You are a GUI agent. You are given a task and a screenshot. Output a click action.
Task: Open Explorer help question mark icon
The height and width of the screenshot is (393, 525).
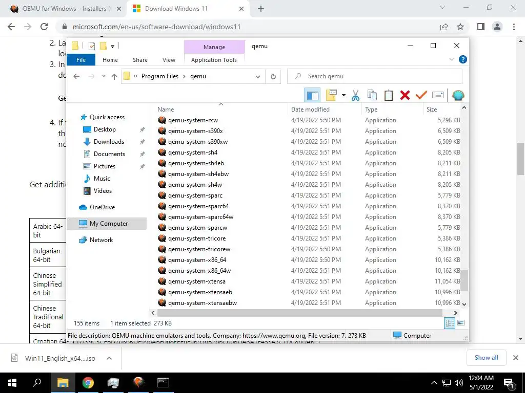[463, 59]
